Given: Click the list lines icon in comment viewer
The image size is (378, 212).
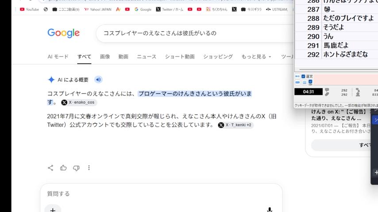Looking at the screenshot, I should coord(305,83).
